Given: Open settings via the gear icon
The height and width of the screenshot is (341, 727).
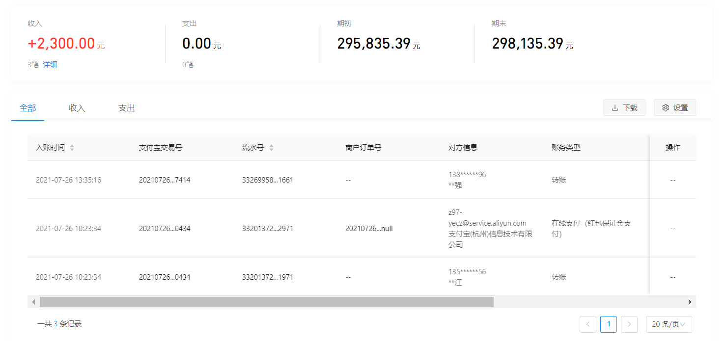Looking at the screenshot, I should 674,108.
